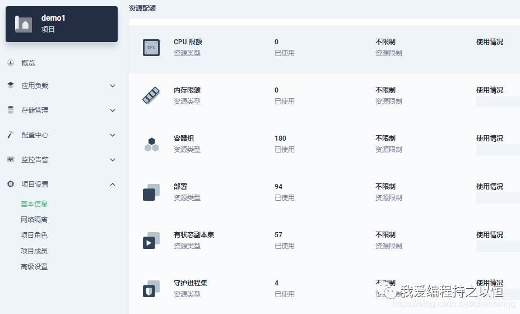The image size is (520, 314).
Task: Click the 57 used stateful sets value
Action: click(x=278, y=235)
